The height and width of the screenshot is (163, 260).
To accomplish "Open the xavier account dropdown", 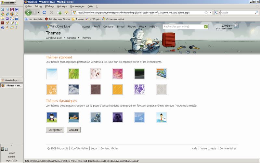I will [227, 26].
